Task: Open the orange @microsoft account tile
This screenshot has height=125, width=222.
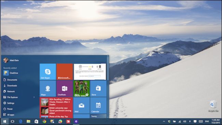Action: (x=65, y=72)
